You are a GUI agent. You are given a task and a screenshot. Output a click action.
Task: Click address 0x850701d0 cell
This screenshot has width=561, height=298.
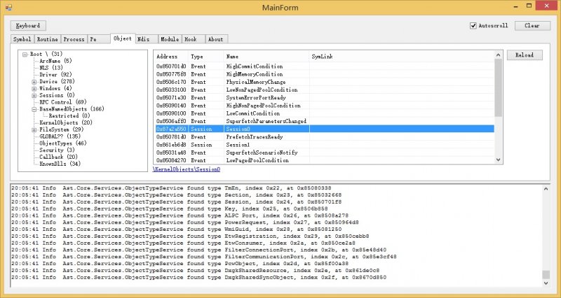tap(171, 66)
